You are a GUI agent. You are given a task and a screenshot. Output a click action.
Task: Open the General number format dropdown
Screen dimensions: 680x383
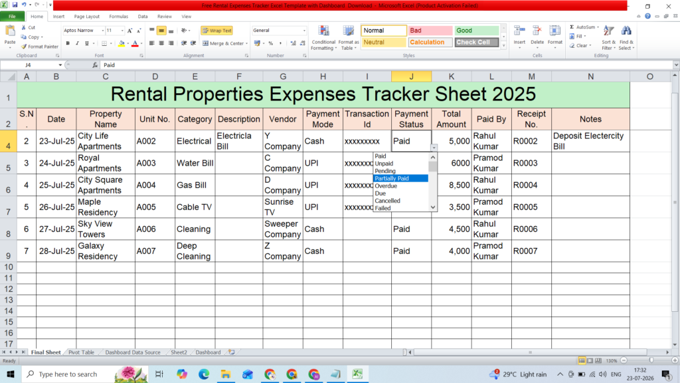(x=304, y=31)
